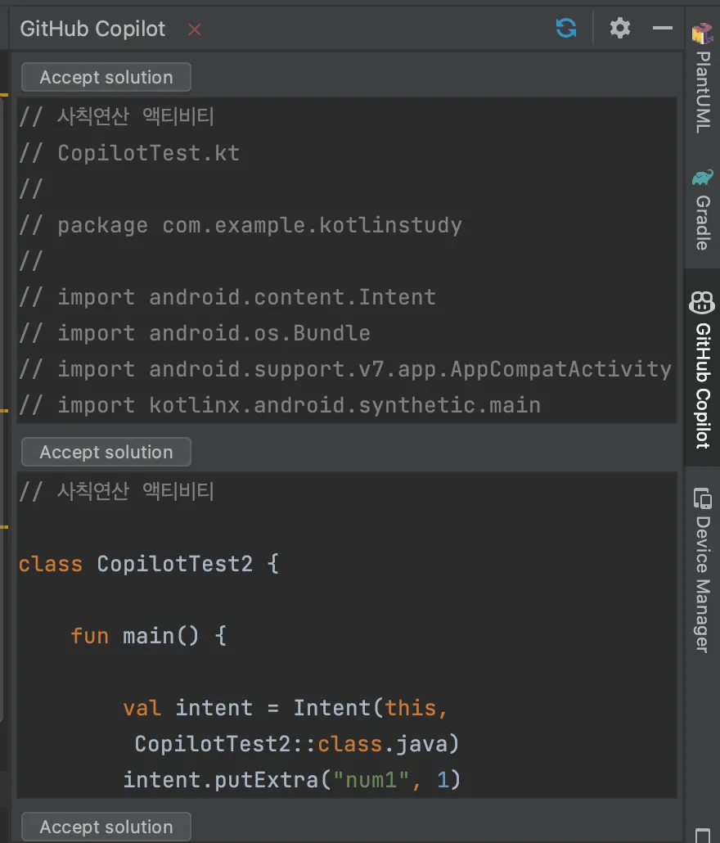Accept the third solution at the bottom
This screenshot has height=843, width=720.
pos(106,827)
